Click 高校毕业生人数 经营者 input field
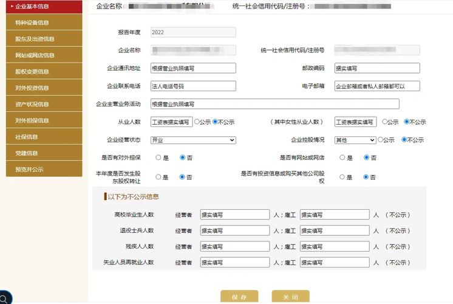 (x=234, y=215)
